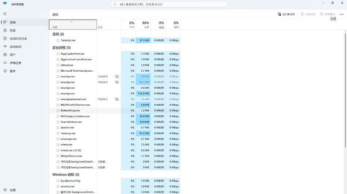Click efficiency leaf icon on first msedge.exe

(x=117, y=77)
